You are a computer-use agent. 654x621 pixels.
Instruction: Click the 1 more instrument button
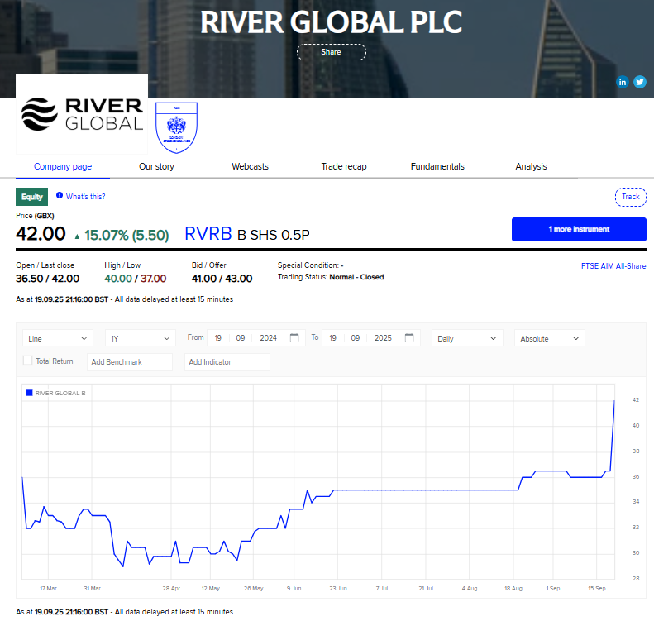tap(579, 229)
